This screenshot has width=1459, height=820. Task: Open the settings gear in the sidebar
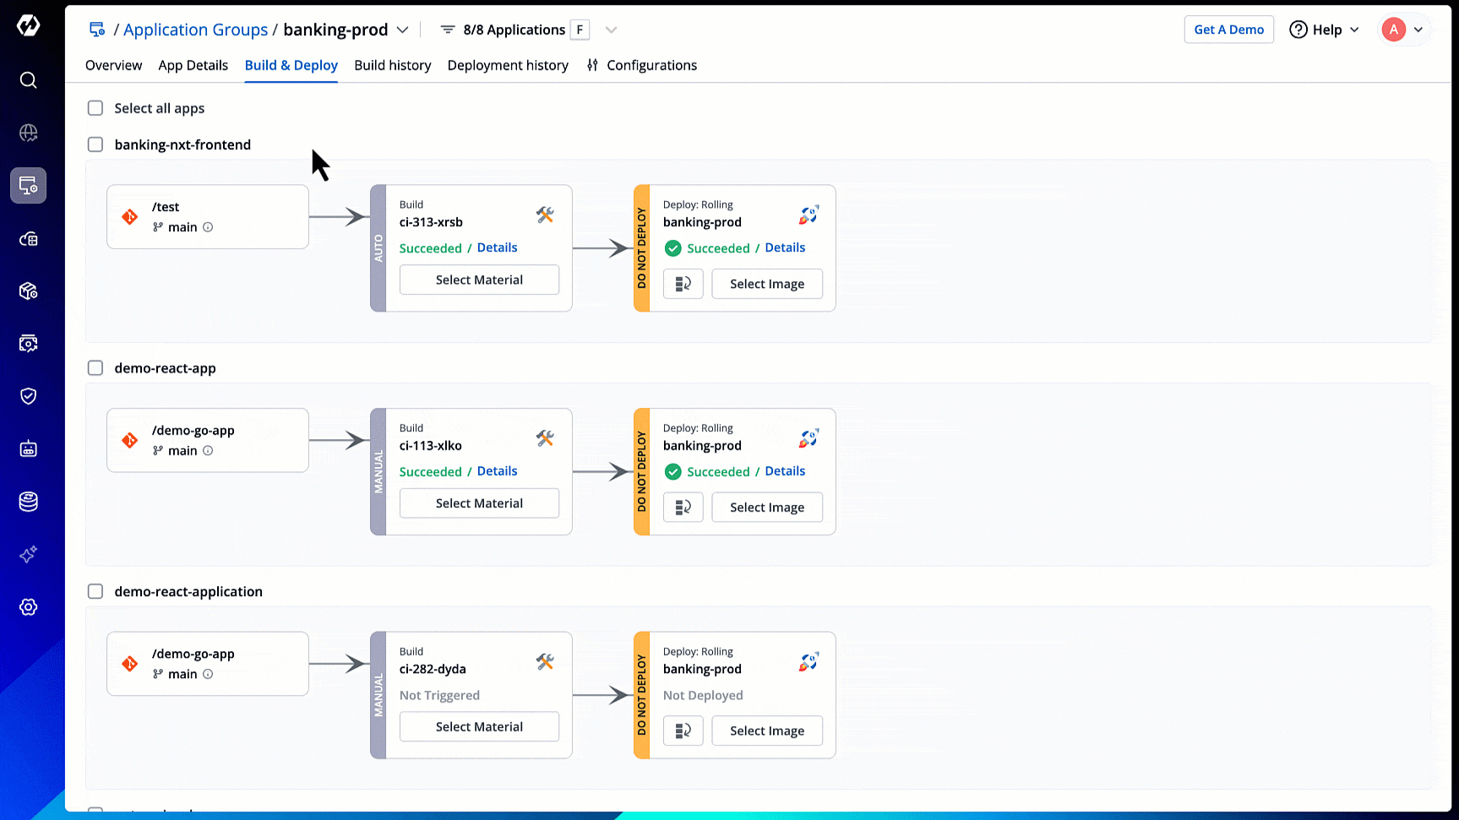point(28,607)
